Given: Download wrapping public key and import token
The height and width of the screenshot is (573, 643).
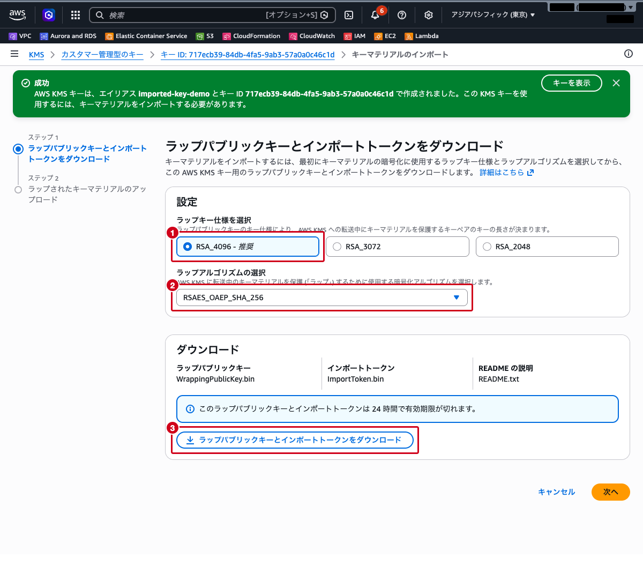Looking at the screenshot, I should [295, 440].
